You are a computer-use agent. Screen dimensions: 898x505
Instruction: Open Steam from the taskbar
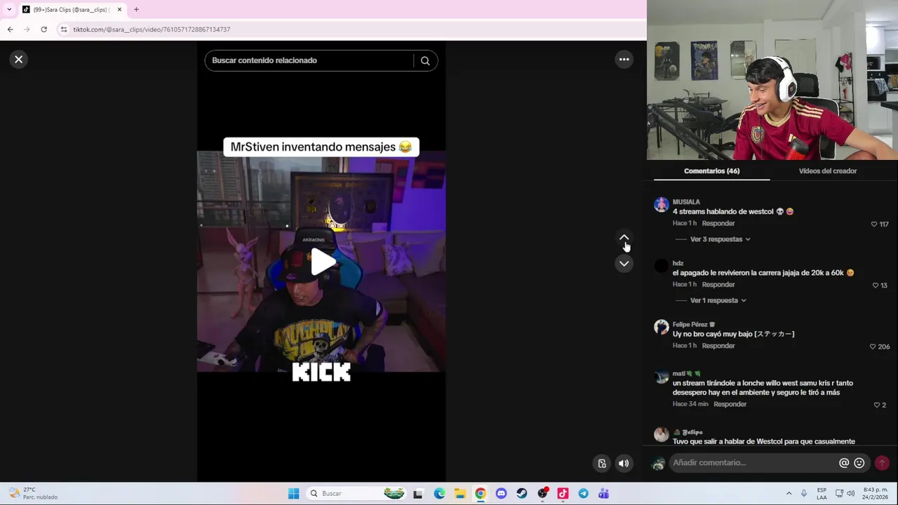point(521,494)
